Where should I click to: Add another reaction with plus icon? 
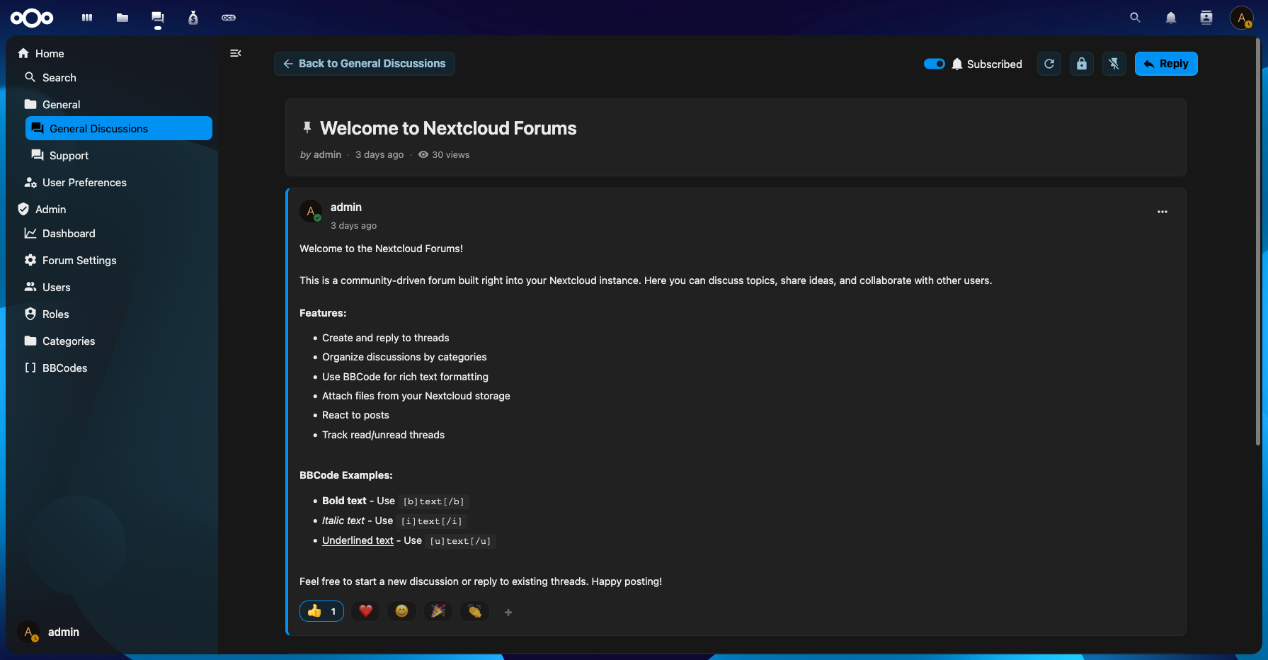pyautogui.click(x=508, y=612)
